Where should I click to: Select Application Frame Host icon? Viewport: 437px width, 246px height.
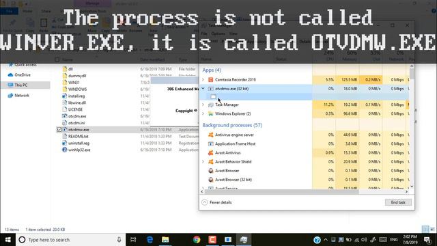pos(211,144)
